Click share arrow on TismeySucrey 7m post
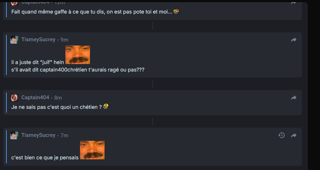The height and width of the screenshot is (170, 320). (x=293, y=135)
